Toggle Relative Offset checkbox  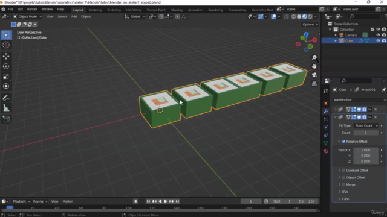pos(343,142)
